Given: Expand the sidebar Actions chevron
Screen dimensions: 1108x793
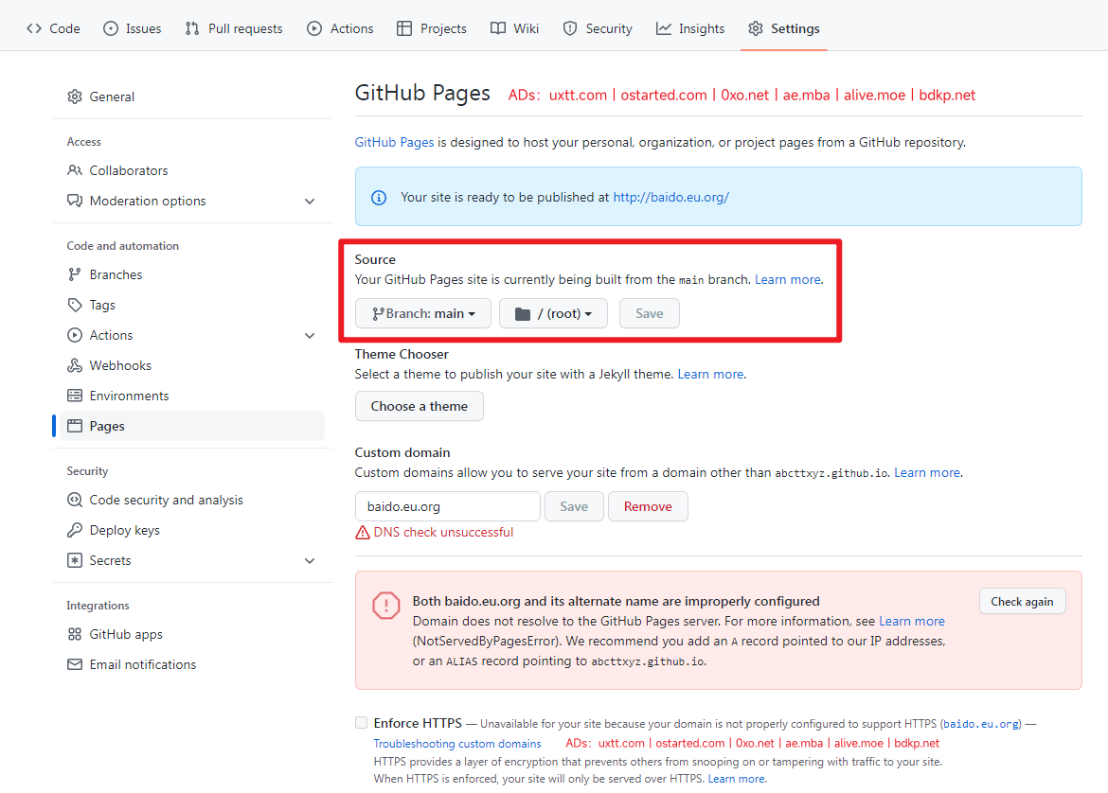Looking at the screenshot, I should (310, 335).
